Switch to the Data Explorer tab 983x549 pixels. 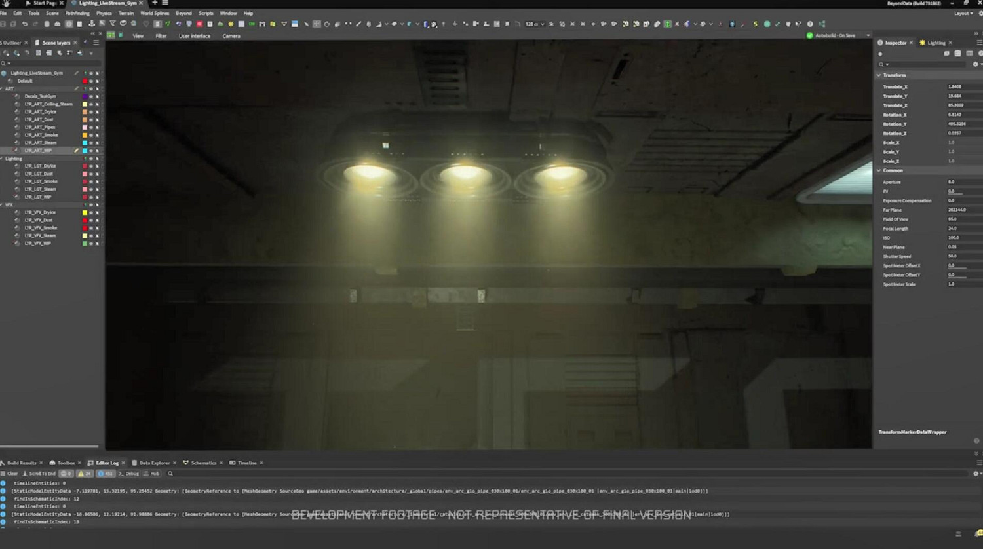(154, 463)
